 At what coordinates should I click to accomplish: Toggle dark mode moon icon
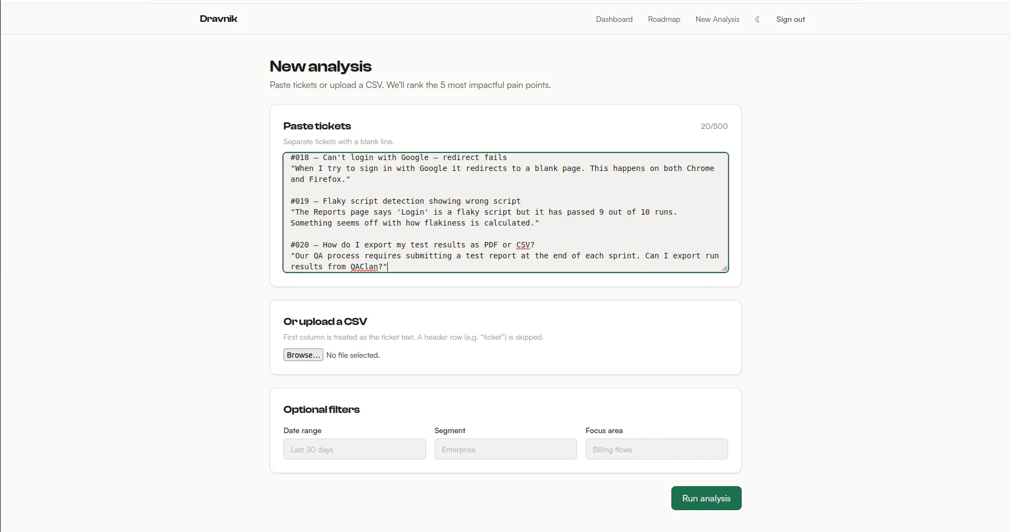(758, 19)
